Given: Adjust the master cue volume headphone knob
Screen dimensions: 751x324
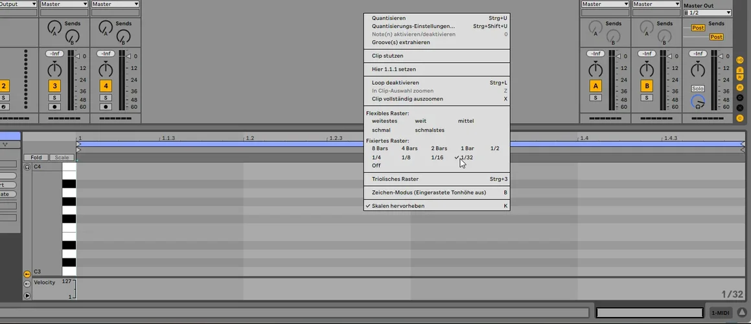Looking at the screenshot, I should pos(698,102).
